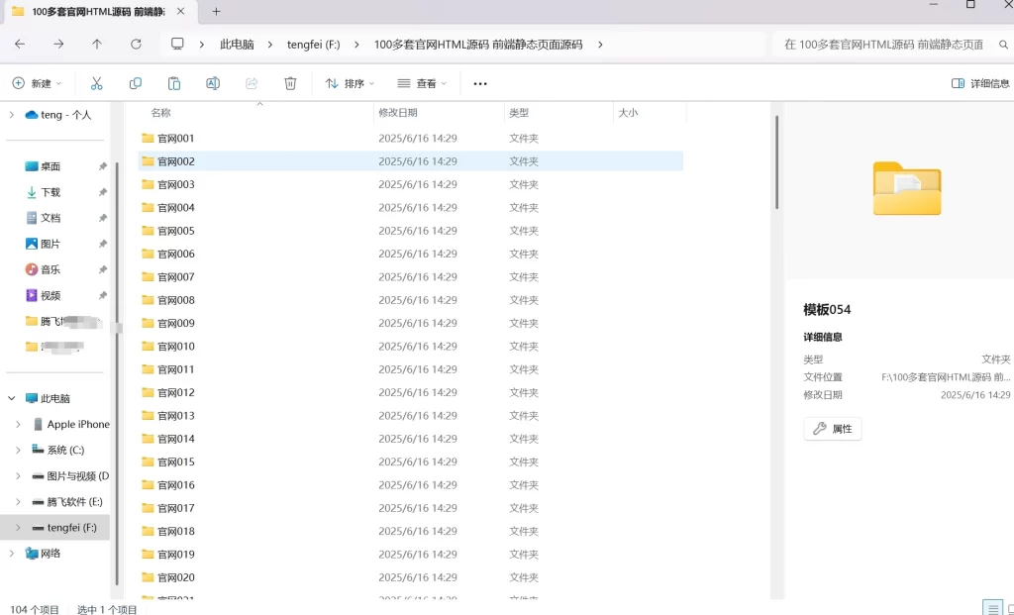1014x615 pixels.
Task: Switch to compact list view at bottom right
Action: [x=994, y=608]
